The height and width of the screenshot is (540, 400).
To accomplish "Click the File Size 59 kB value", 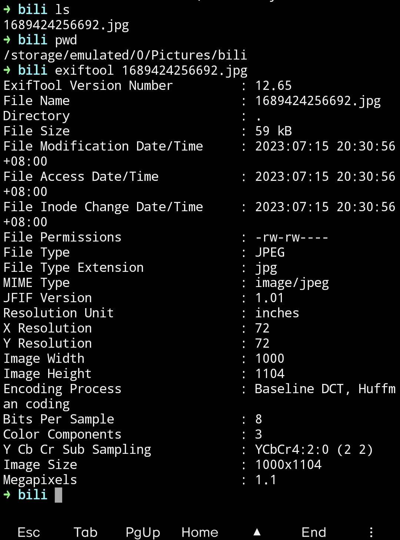I will 273,131.
